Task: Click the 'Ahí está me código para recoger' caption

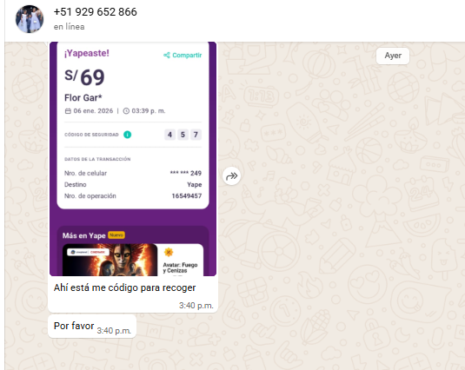Action: 124,287
